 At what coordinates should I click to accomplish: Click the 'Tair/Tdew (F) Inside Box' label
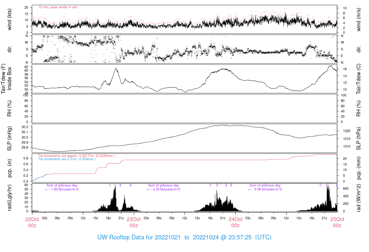[6, 78]
